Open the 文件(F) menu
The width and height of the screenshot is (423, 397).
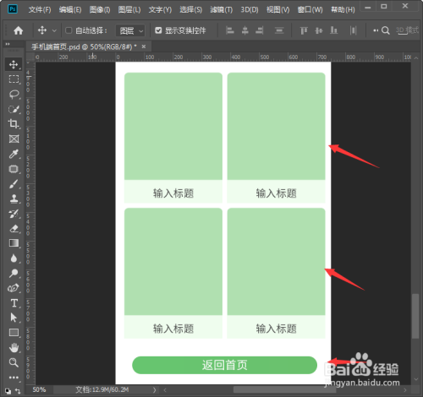point(40,9)
